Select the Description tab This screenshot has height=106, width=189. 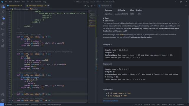click(x=105, y=6)
